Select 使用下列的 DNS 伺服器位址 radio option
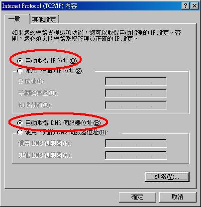This screenshot has width=201, height=207. coord(20,132)
